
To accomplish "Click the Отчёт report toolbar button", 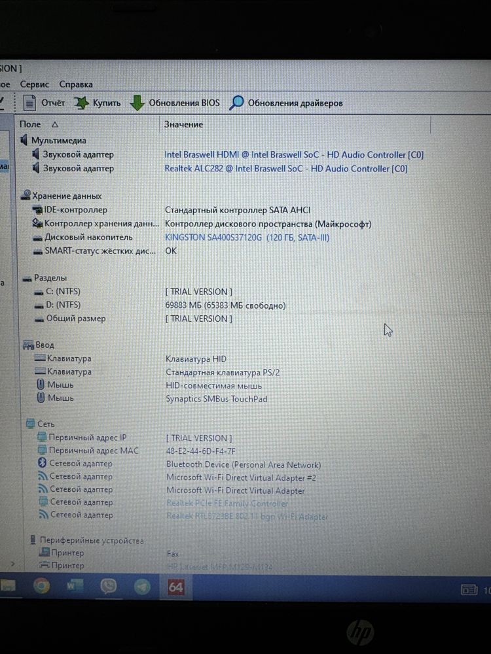I will click(x=43, y=103).
